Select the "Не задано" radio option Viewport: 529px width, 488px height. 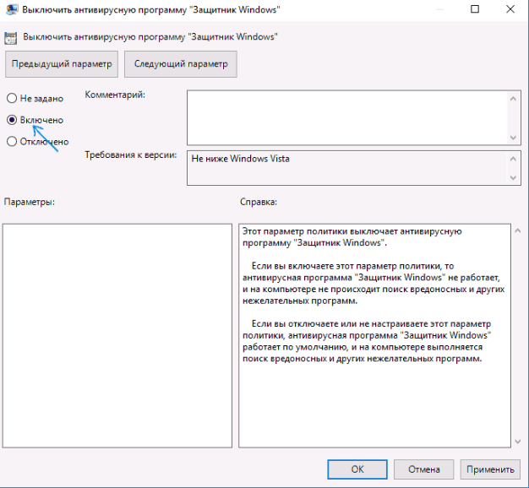click(x=12, y=99)
